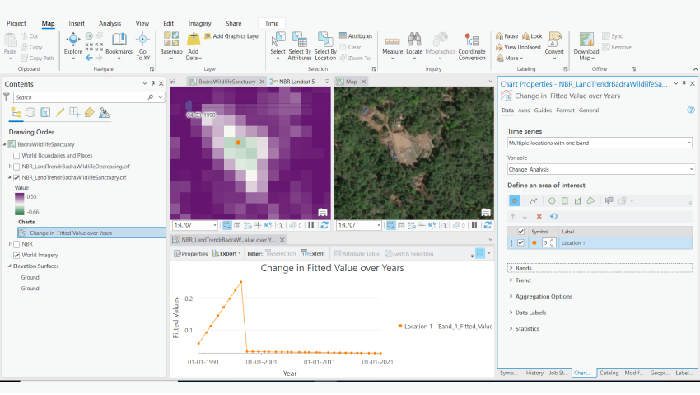Open the Time series dropdown
The image size is (700, 395).
[x=599, y=143]
